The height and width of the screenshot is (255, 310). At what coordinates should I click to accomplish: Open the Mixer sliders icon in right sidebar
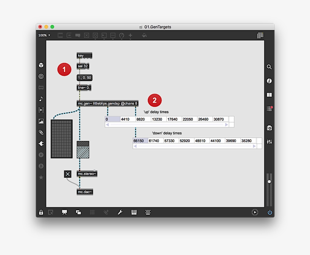point(269,142)
